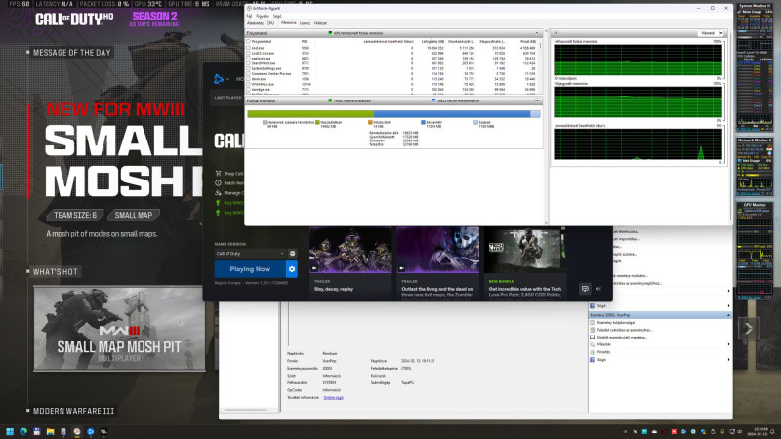
Task: Open Small Map Mosh Pit thumbnail
Action: click(x=119, y=329)
